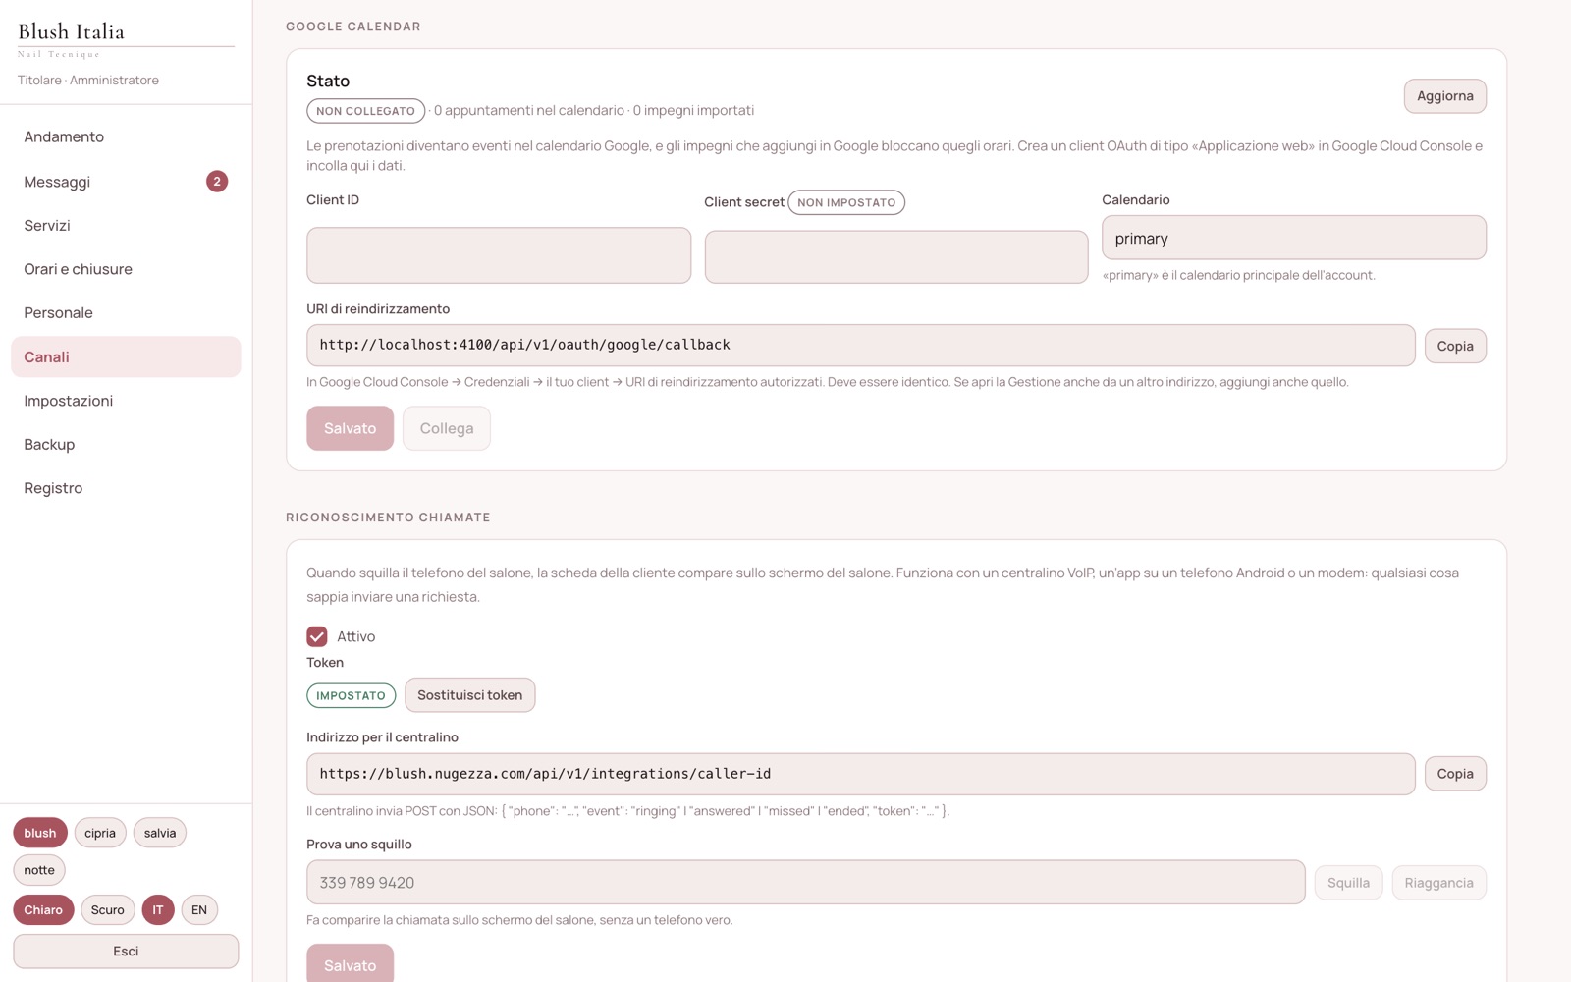The image size is (1571, 982).
Task: Toggle the Attivo checkbox
Action: coord(317,636)
